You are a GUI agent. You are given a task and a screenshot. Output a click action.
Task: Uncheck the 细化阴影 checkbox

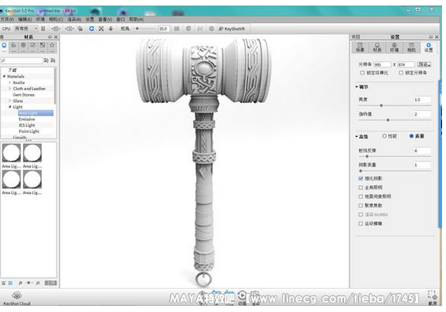pyautogui.click(x=361, y=178)
